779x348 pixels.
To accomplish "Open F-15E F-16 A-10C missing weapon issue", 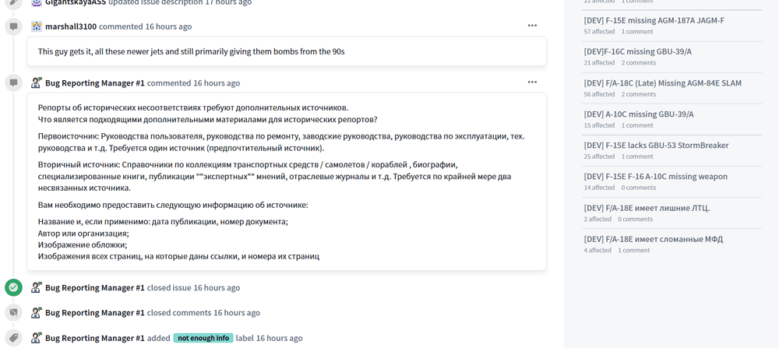I will pyautogui.click(x=655, y=176).
